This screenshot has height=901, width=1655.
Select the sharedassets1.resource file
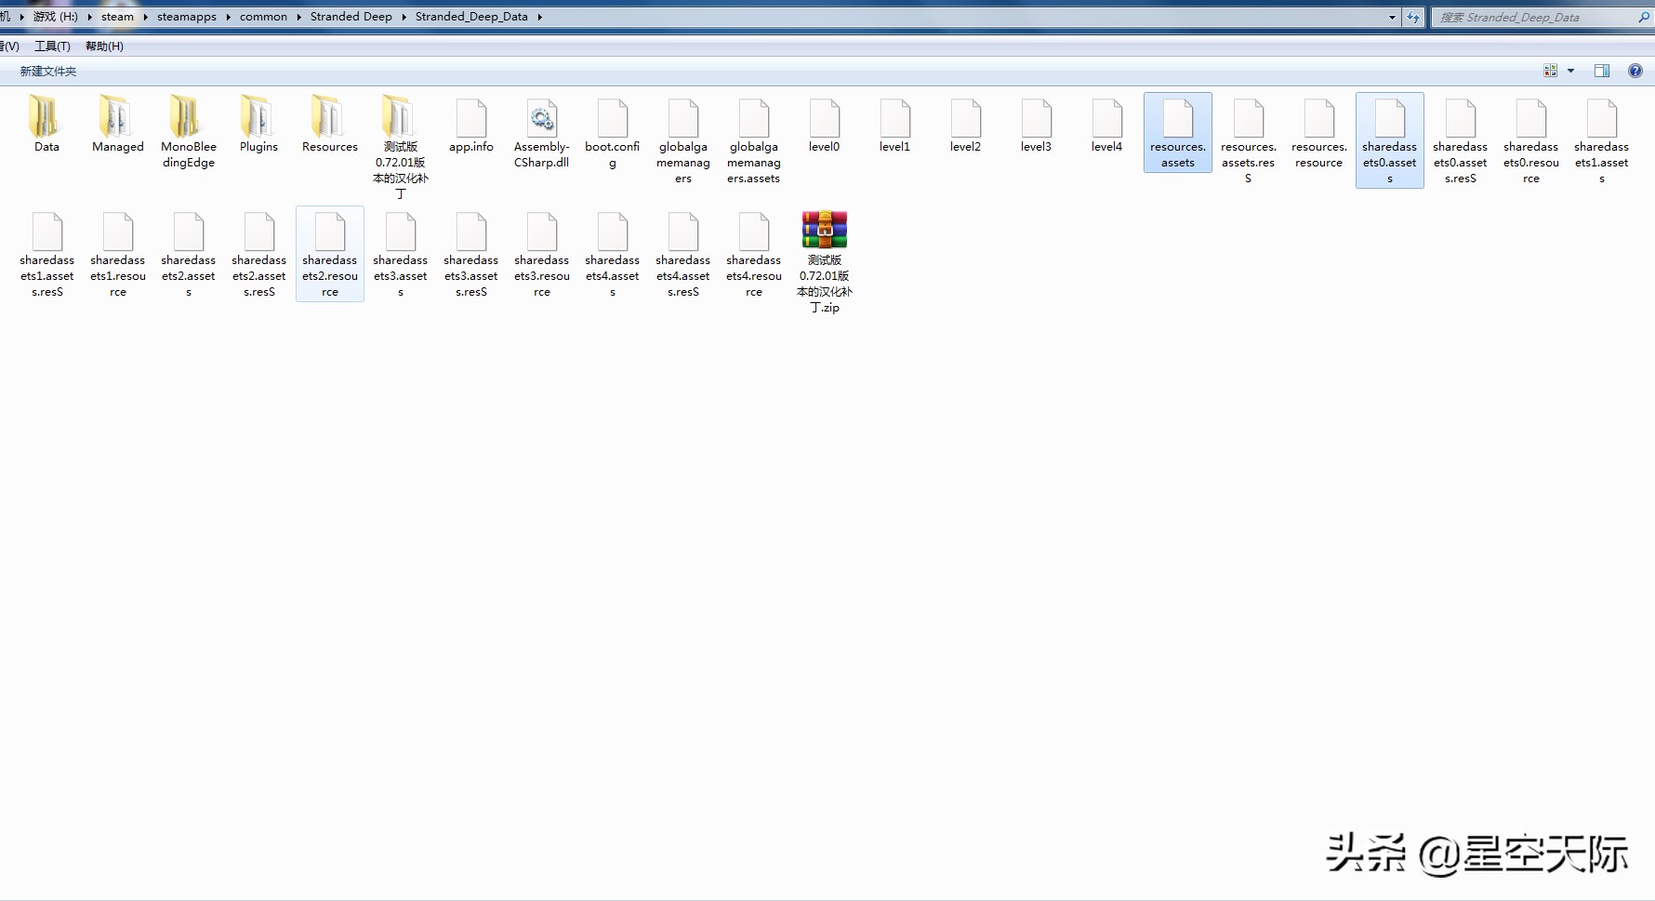point(118,254)
